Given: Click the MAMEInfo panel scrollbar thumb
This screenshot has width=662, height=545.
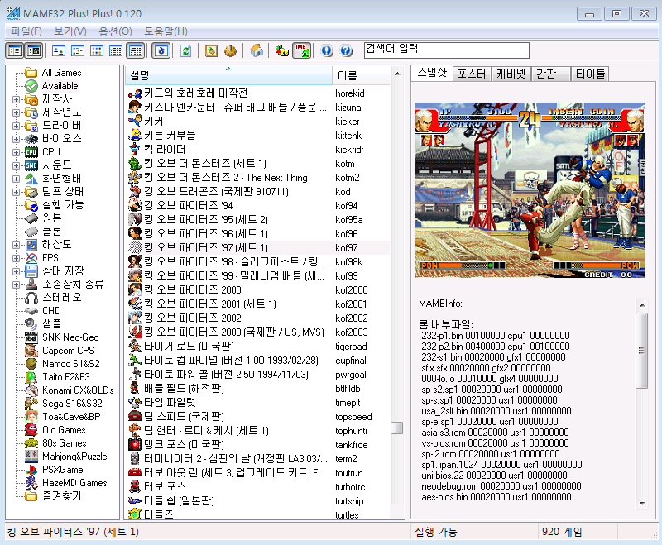Looking at the screenshot, I should click(x=642, y=351).
